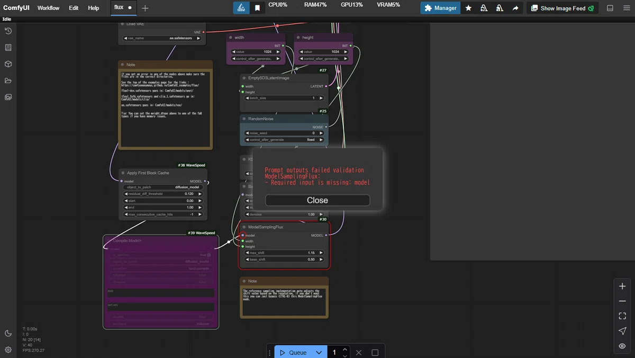Close the validation error dialog
This screenshot has width=635, height=358.
(x=317, y=200)
